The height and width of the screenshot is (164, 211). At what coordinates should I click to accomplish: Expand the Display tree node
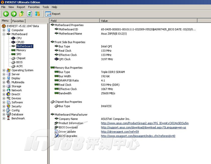point(4,78)
